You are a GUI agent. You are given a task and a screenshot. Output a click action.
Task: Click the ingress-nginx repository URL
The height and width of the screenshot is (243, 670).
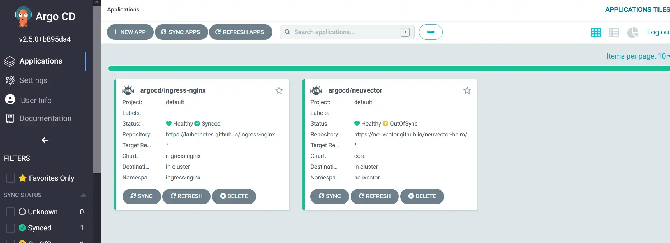click(x=220, y=134)
